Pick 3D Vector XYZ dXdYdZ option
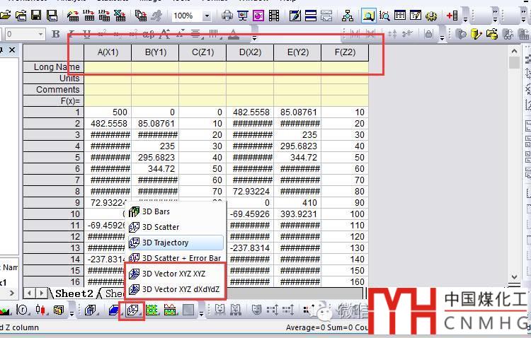531x338 pixels. [x=181, y=289]
